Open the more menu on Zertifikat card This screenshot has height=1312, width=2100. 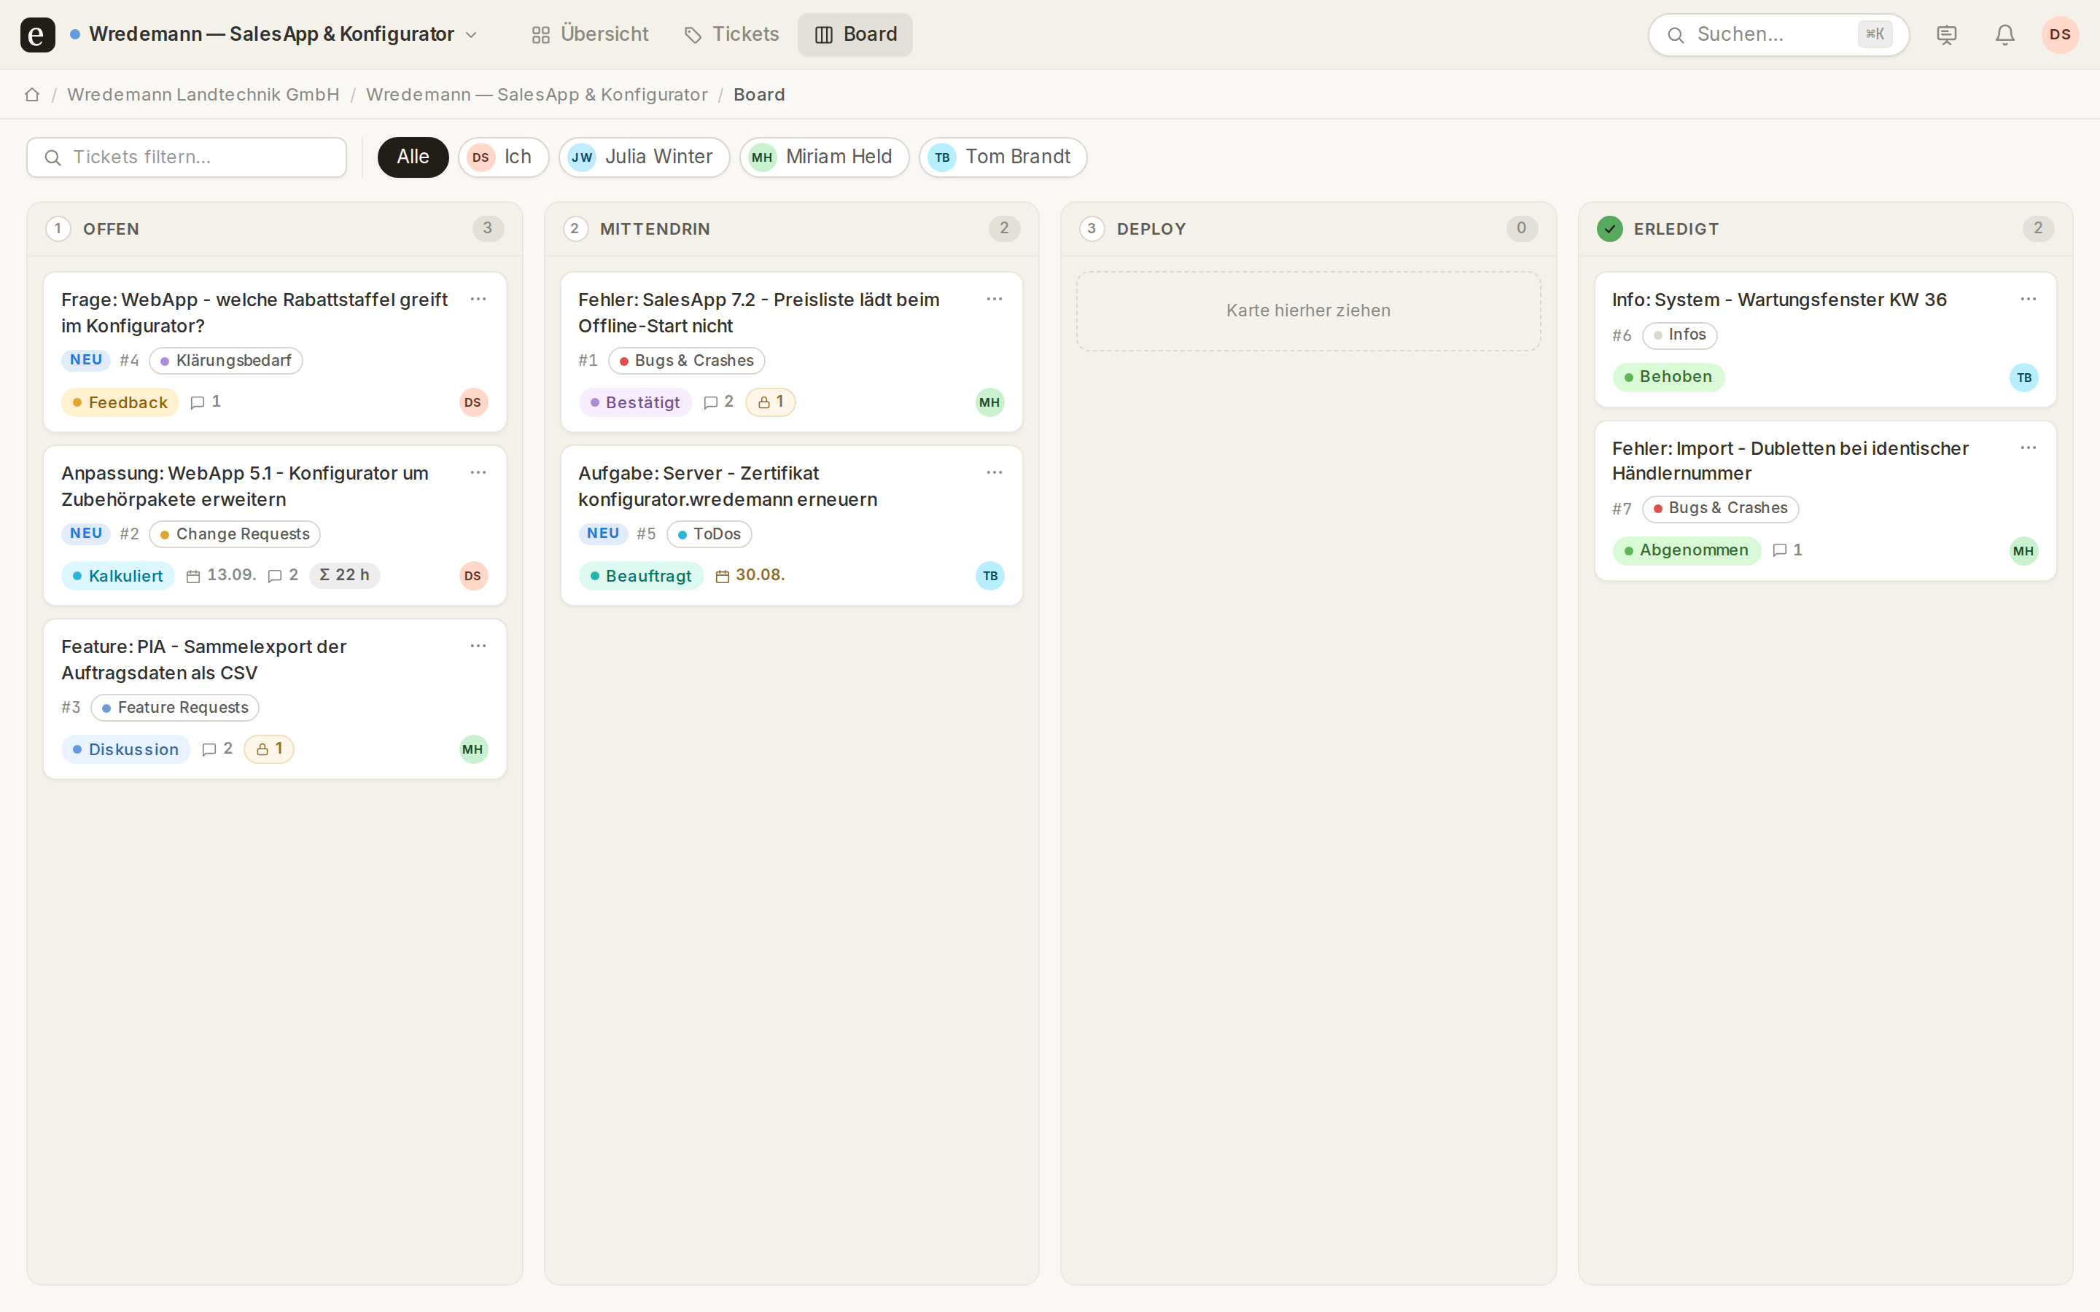pyautogui.click(x=995, y=473)
